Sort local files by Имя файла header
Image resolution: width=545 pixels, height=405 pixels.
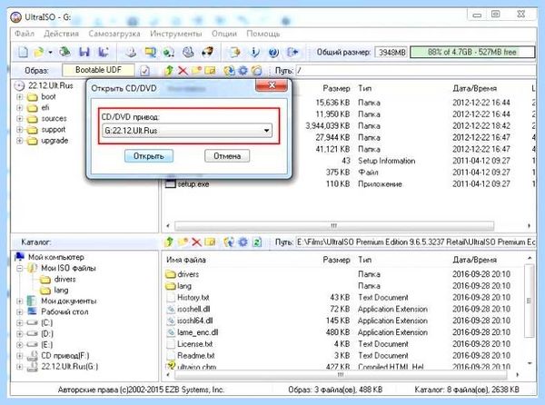click(185, 260)
